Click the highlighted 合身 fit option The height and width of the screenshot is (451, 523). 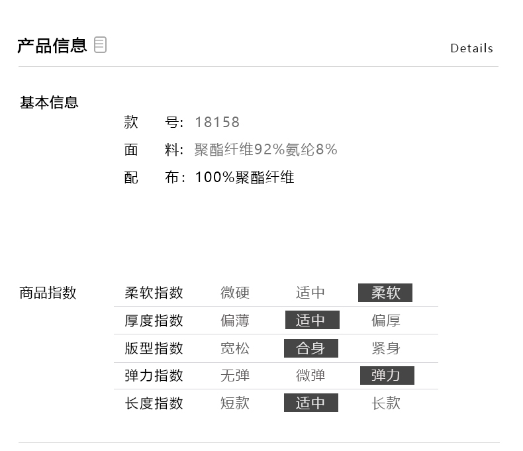(311, 348)
